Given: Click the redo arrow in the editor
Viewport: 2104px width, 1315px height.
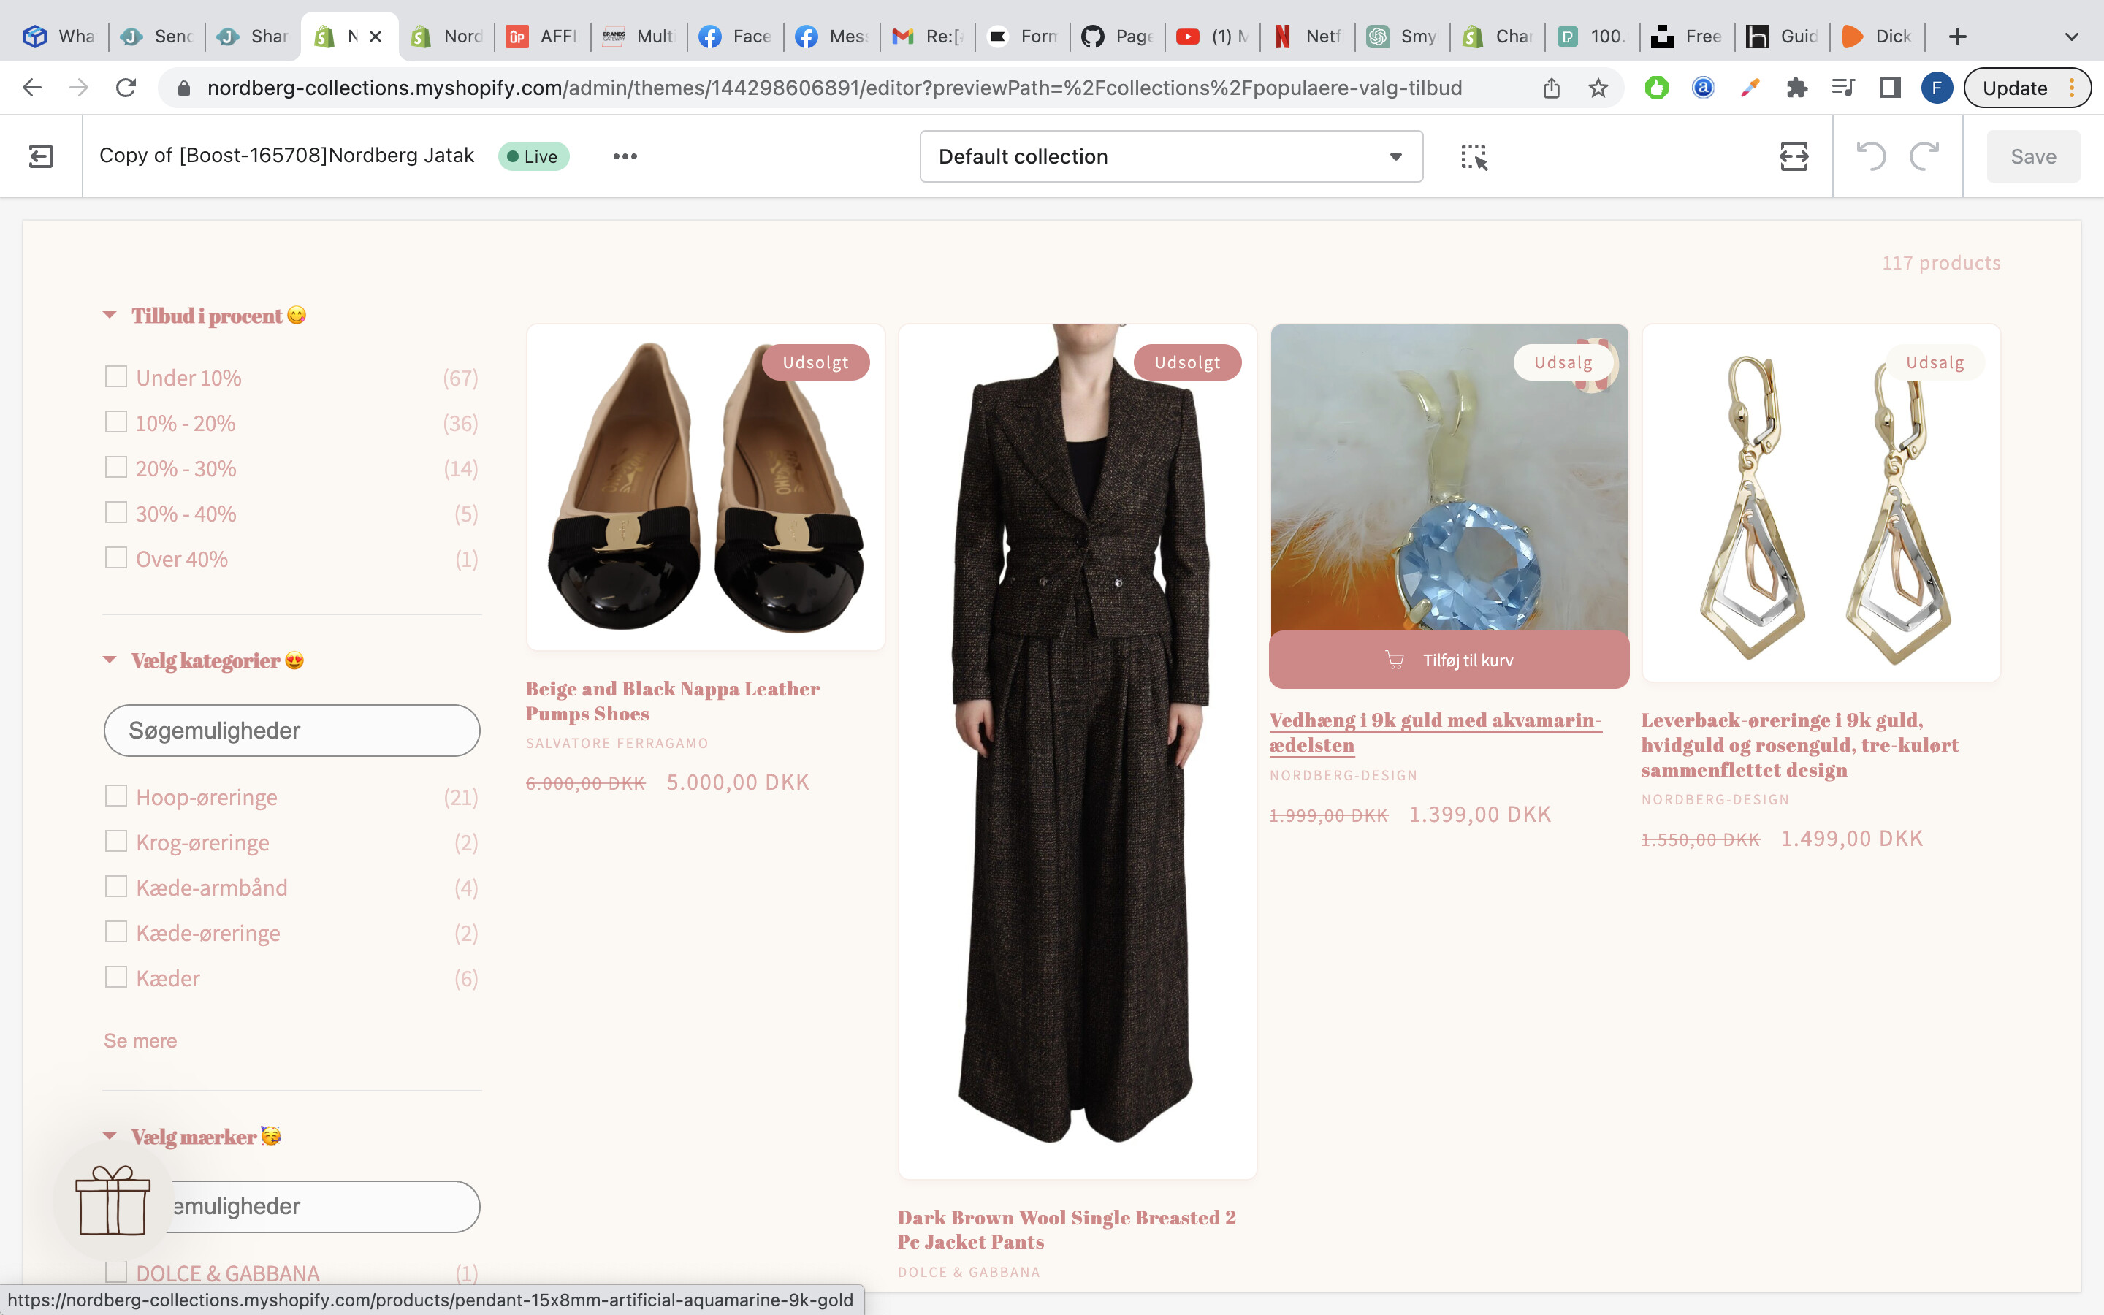Looking at the screenshot, I should (1924, 156).
